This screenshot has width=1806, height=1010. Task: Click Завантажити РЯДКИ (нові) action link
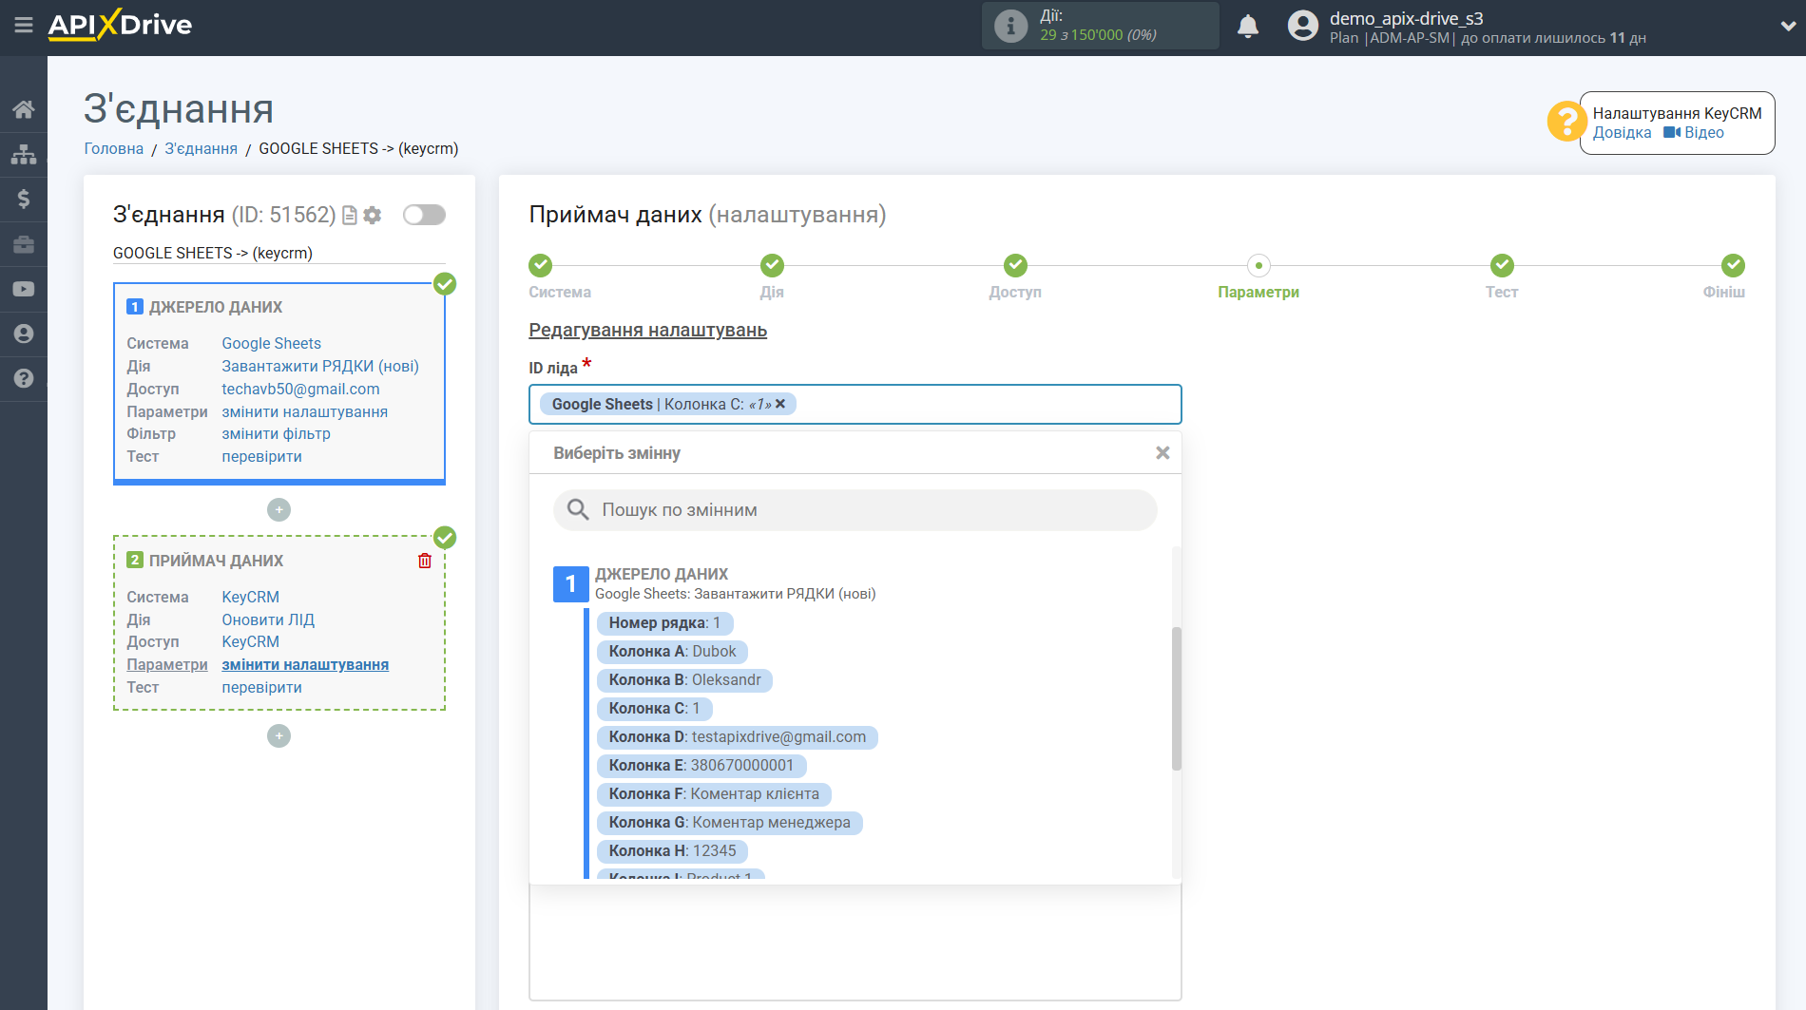coord(320,367)
